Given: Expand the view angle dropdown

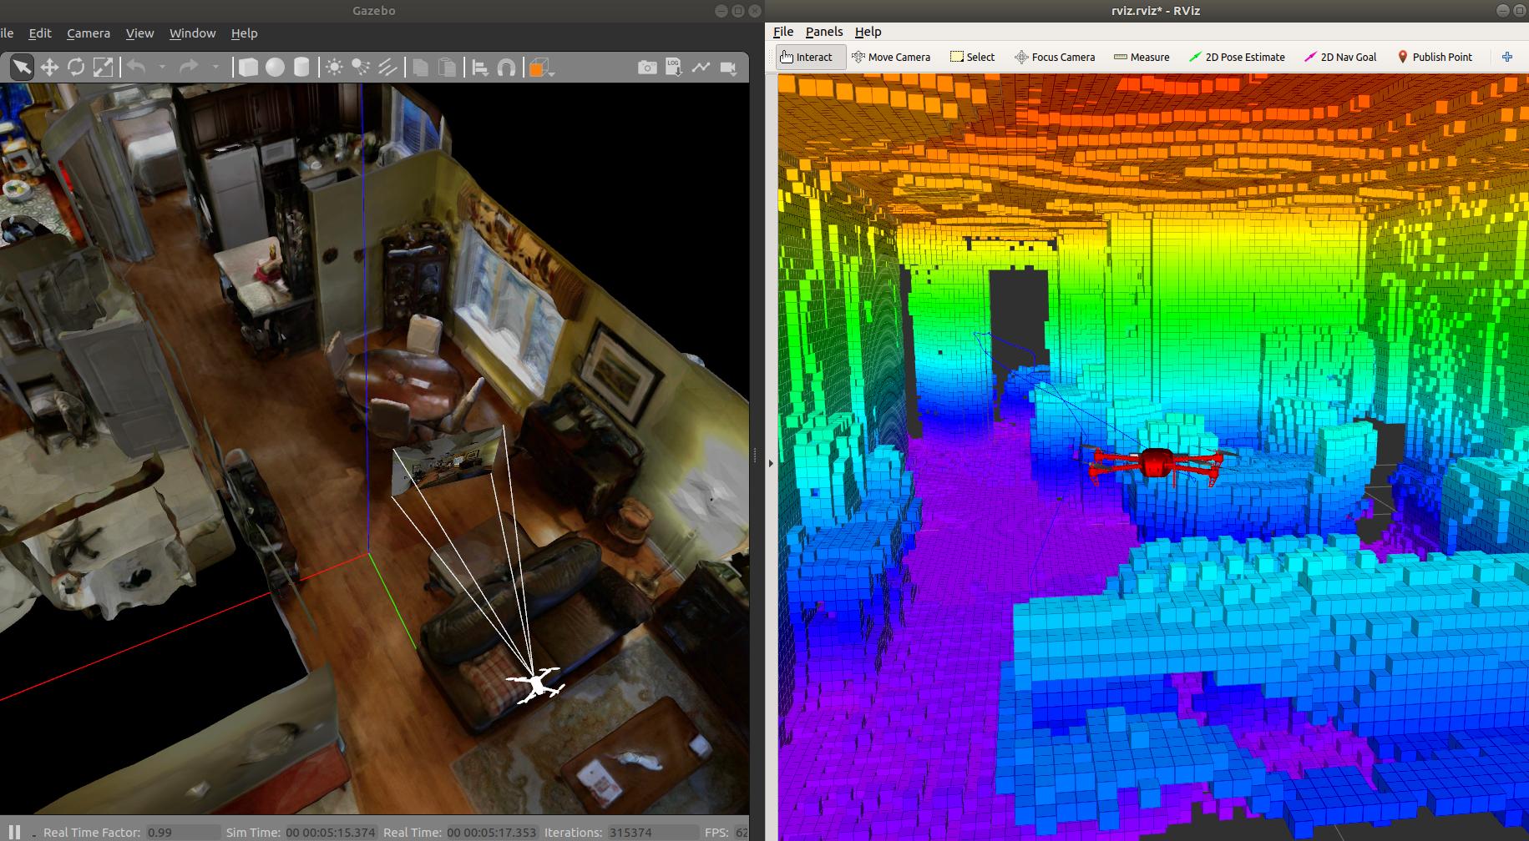Looking at the screenshot, I should [553, 73].
